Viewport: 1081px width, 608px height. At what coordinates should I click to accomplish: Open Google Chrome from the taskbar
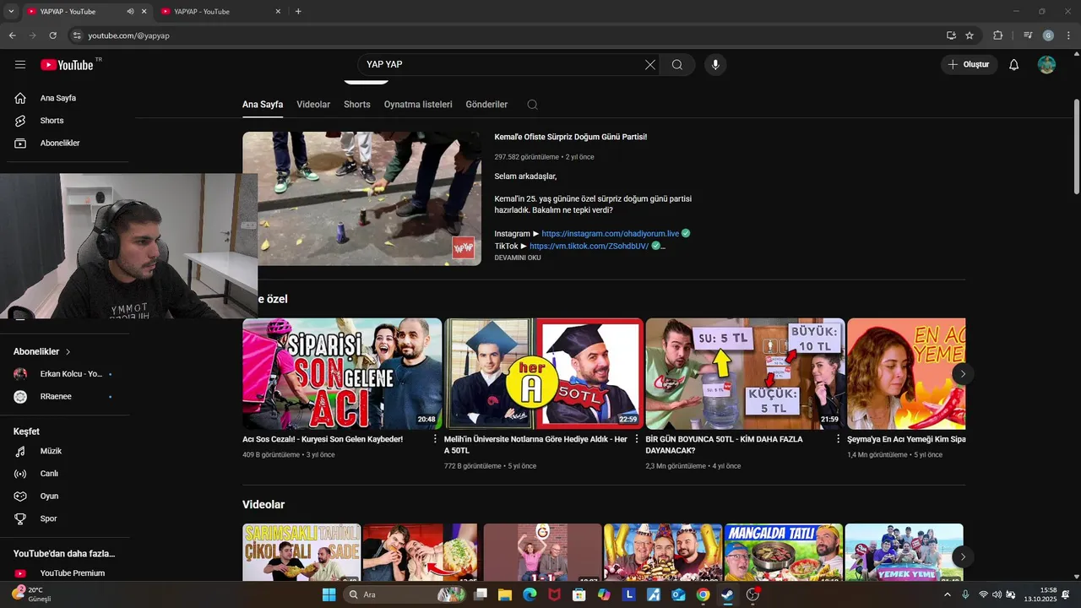703,594
